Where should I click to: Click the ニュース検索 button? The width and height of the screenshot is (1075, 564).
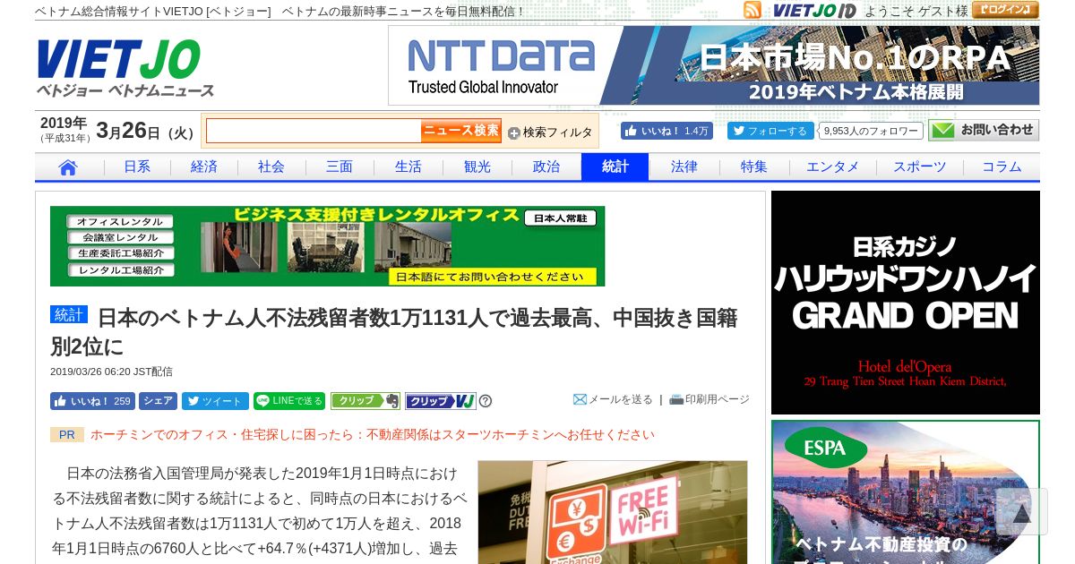[x=461, y=131]
